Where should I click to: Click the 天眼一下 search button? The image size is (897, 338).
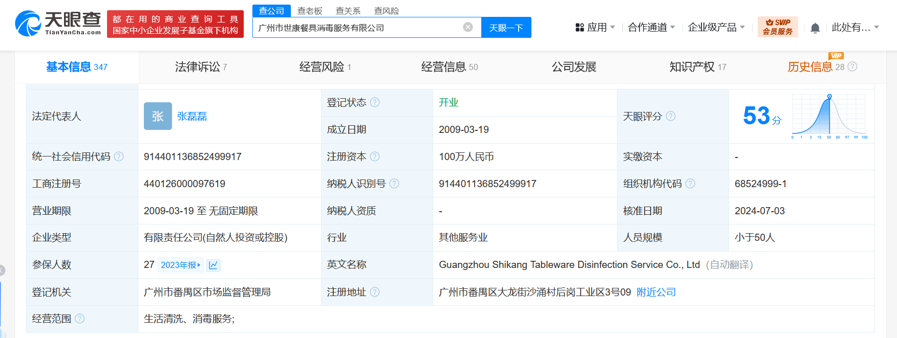click(x=506, y=28)
